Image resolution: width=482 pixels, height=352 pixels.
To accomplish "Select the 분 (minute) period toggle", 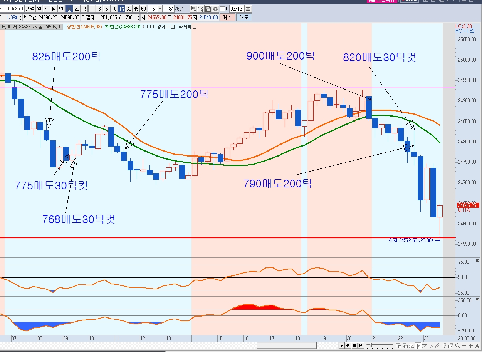I will tap(69, 9).
